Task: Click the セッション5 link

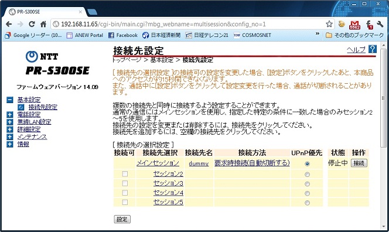Action: click(168, 202)
